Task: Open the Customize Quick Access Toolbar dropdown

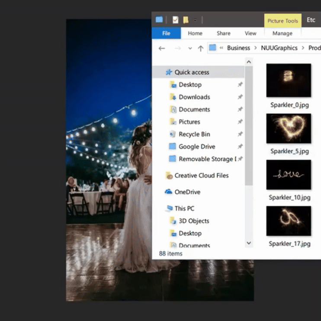Action: point(195,20)
